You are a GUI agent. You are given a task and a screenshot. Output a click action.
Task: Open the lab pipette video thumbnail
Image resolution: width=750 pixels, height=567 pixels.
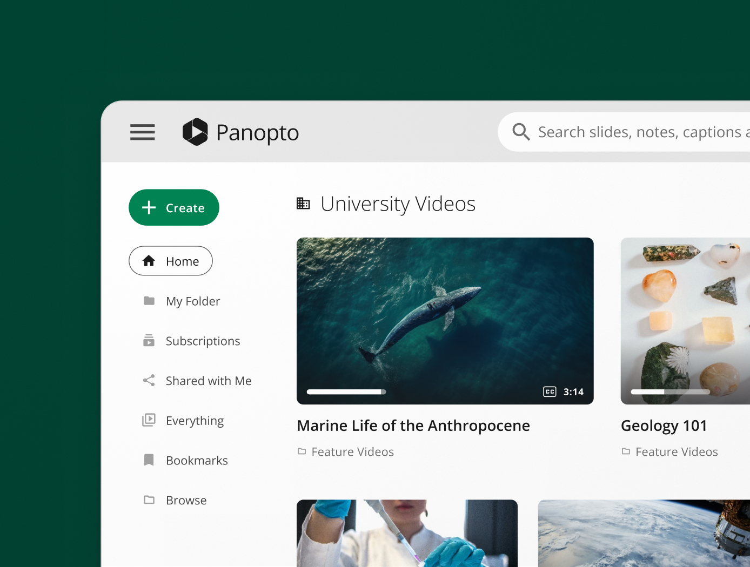tap(407, 533)
